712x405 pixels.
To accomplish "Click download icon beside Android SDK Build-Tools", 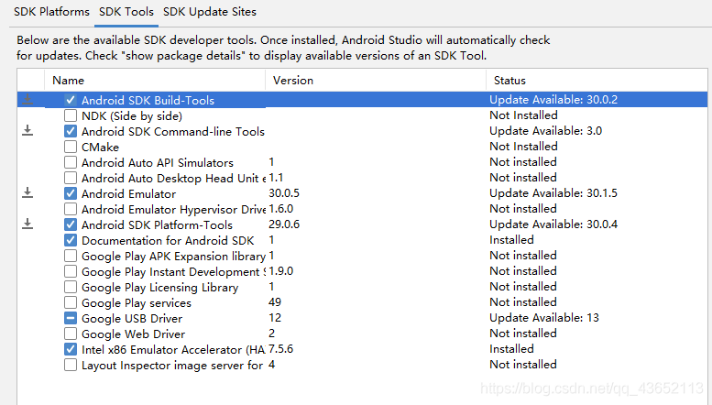I will (27, 100).
